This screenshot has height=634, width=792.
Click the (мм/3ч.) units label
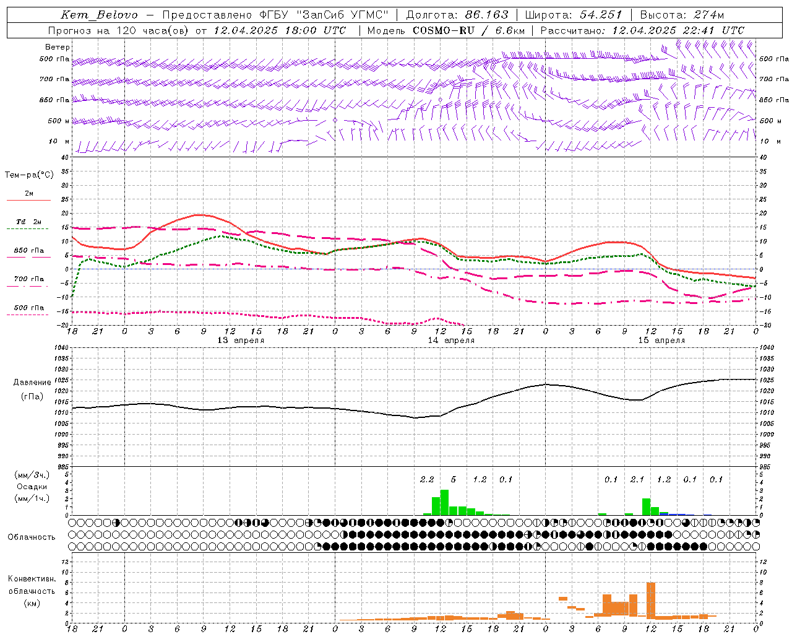pyautogui.click(x=32, y=475)
